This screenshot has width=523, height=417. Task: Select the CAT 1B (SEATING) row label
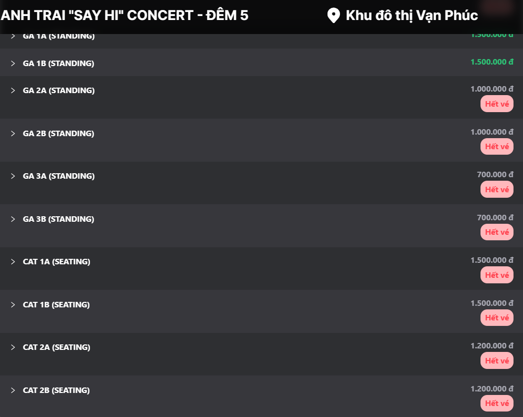(x=56, y=305)
